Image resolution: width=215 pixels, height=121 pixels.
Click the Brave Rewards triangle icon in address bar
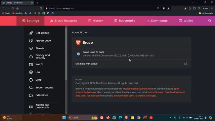pos(168,8)
